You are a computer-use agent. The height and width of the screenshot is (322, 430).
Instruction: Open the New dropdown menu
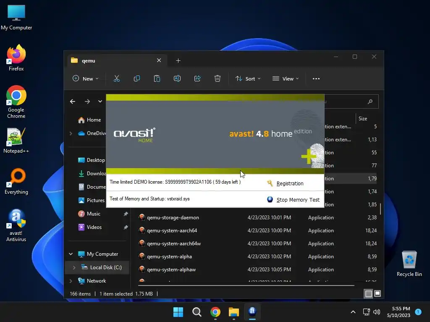pos(85,78)
